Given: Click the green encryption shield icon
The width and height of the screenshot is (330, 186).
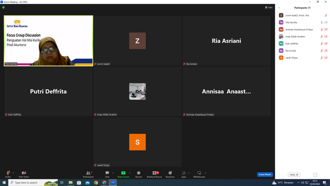Looking at the screenshot, I should 4,7.
